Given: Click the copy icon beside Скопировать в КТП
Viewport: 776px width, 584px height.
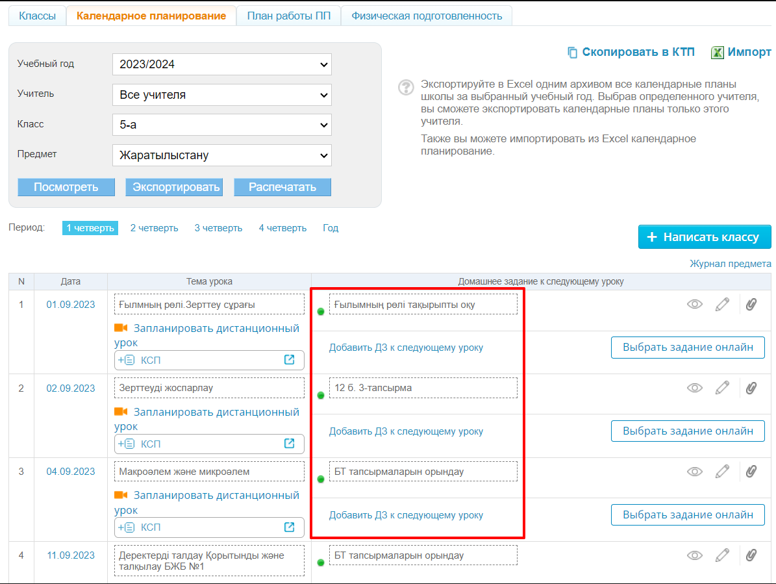Looking at the screenshot, I should point(572,53).
